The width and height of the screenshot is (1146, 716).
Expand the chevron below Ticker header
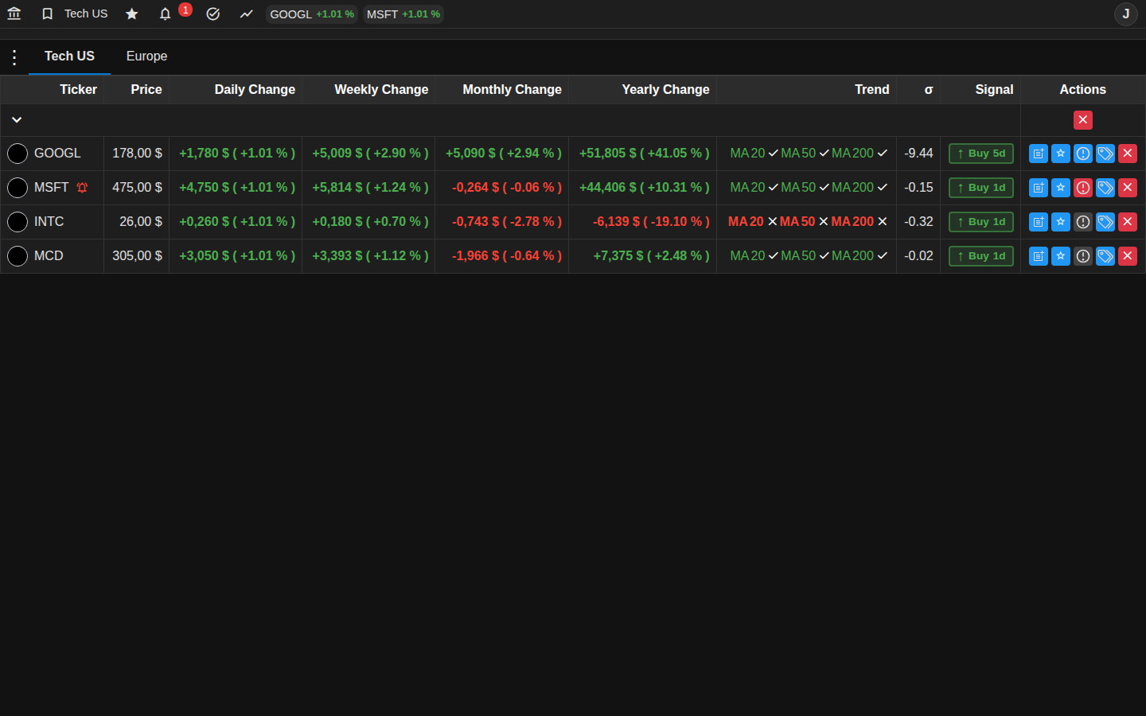[x=17, y=120]
